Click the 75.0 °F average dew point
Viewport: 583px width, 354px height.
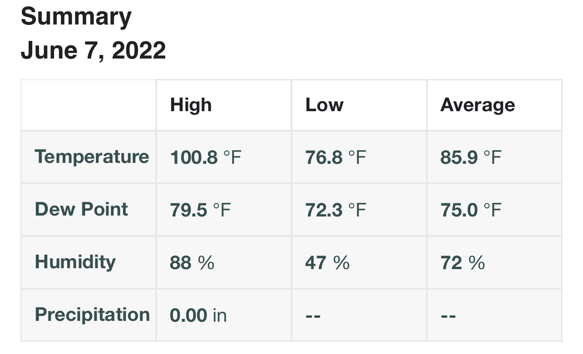pos(471,210)
